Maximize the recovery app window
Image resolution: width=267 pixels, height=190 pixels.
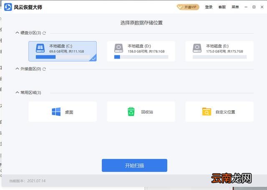click(254, 7)
